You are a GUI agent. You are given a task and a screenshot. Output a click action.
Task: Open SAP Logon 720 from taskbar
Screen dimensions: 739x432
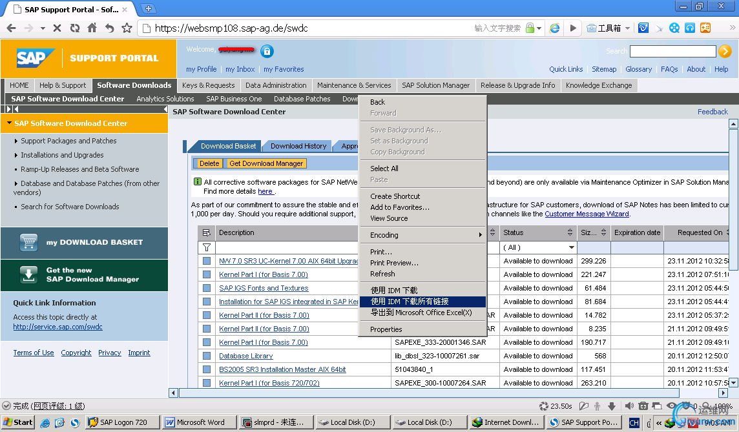(x=119, y=422)
